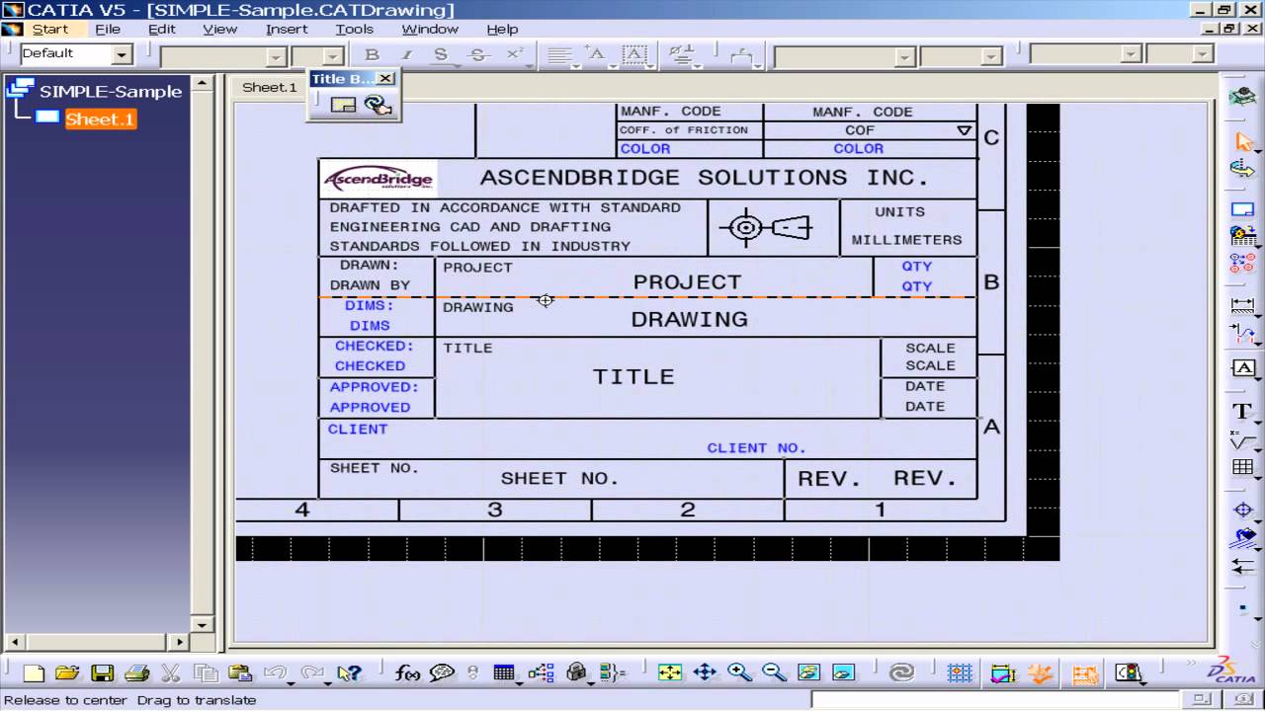Open the File menu
The image size is (1265, 711).
tap(108, 30)
